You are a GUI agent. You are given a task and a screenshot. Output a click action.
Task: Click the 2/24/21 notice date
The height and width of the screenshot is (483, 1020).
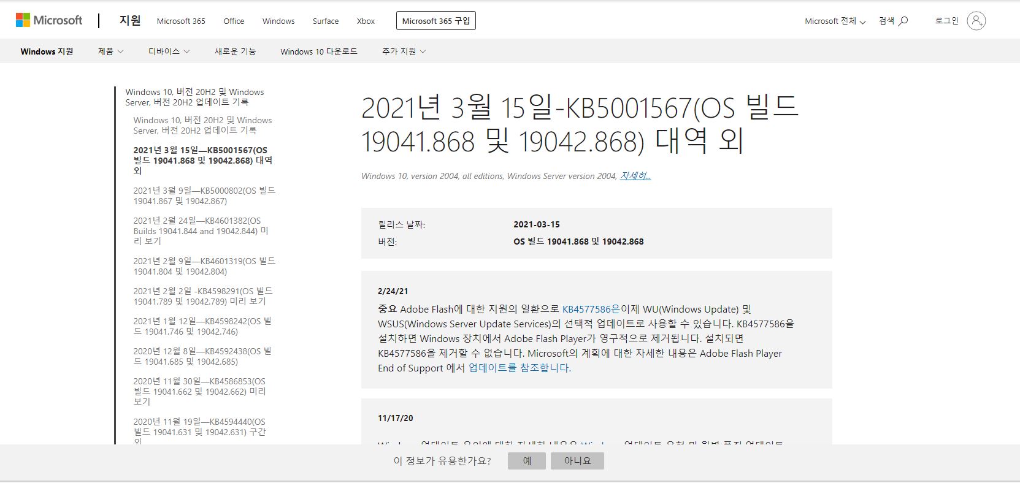393,291
